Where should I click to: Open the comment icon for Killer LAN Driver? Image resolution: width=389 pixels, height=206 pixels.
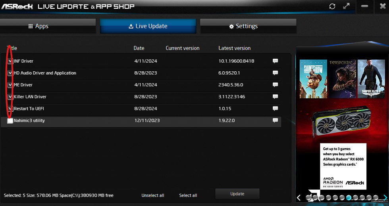[275, 97]
